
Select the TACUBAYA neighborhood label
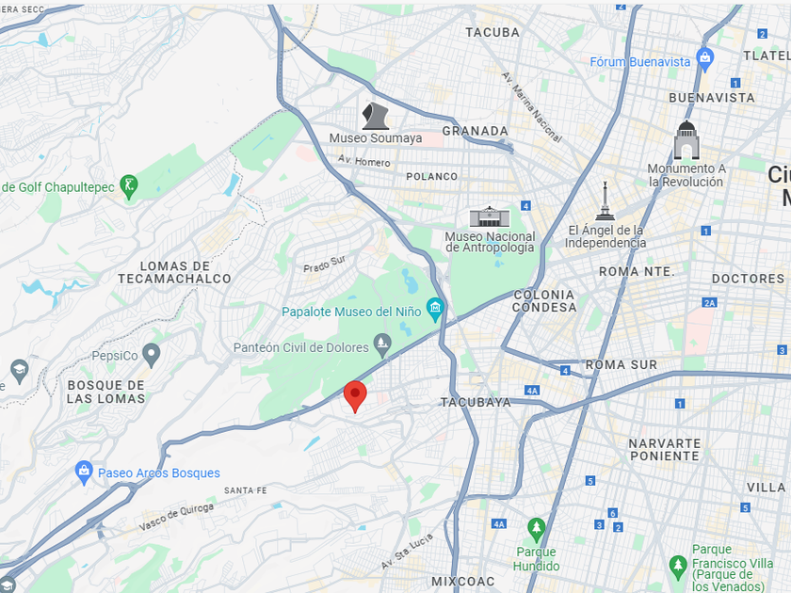pos(476,403)
